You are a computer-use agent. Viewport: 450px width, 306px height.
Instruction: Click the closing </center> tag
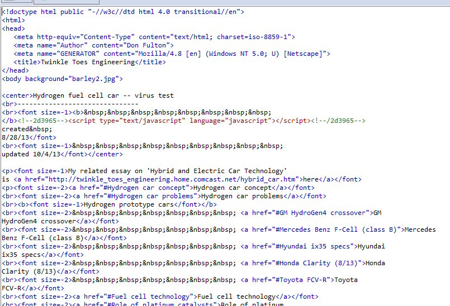click(x=105, y=154)
